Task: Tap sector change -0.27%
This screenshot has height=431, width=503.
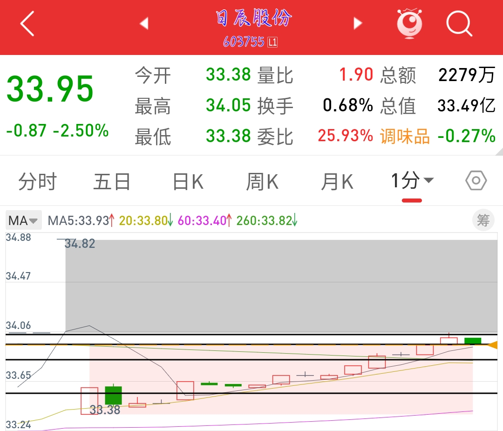Action: (x=467, y=136)
